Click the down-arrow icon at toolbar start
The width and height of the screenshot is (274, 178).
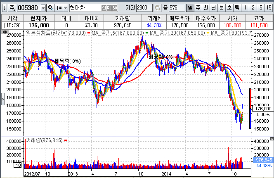tap(5, 8)
